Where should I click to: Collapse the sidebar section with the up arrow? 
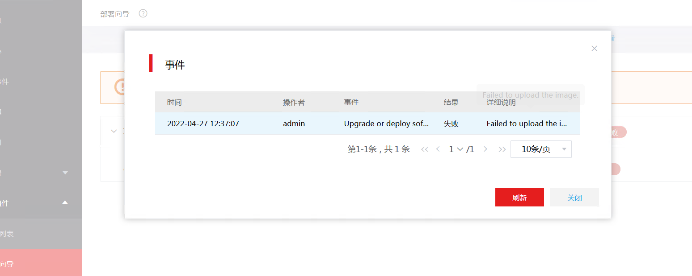click(65, 203)
